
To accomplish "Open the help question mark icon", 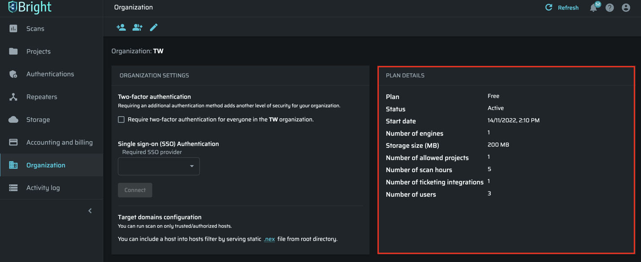I will coord(610,8).
